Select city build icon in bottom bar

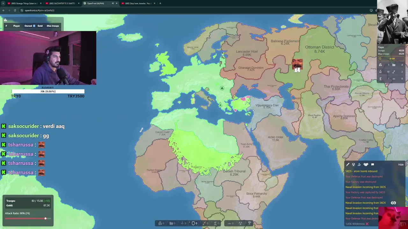[160, 223]
